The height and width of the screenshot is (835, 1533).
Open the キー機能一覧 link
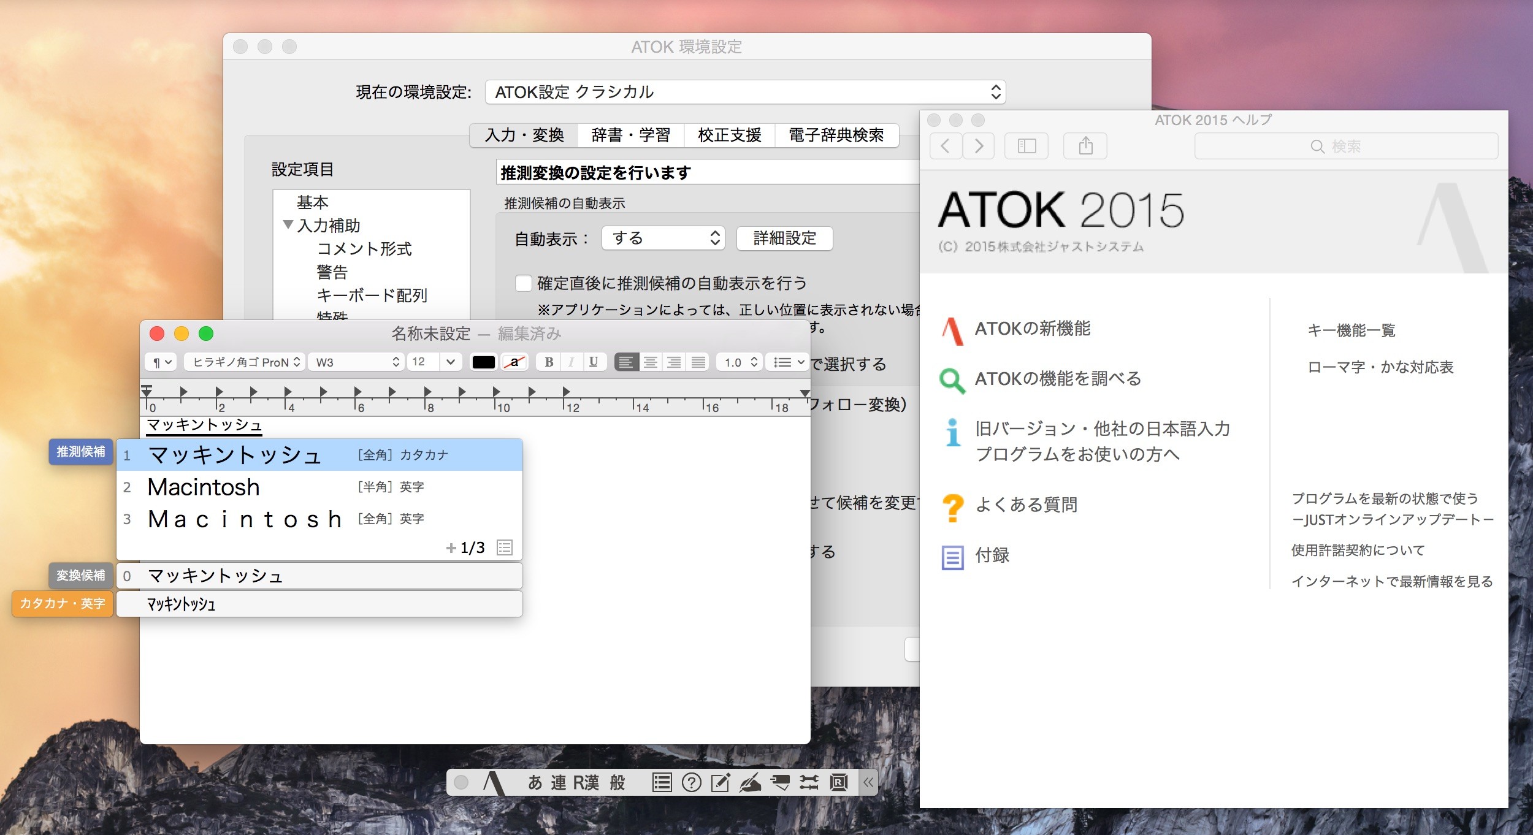(x=1351, y=330)
